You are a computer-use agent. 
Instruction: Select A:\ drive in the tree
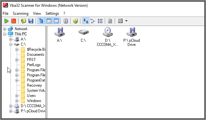(23, 39)
